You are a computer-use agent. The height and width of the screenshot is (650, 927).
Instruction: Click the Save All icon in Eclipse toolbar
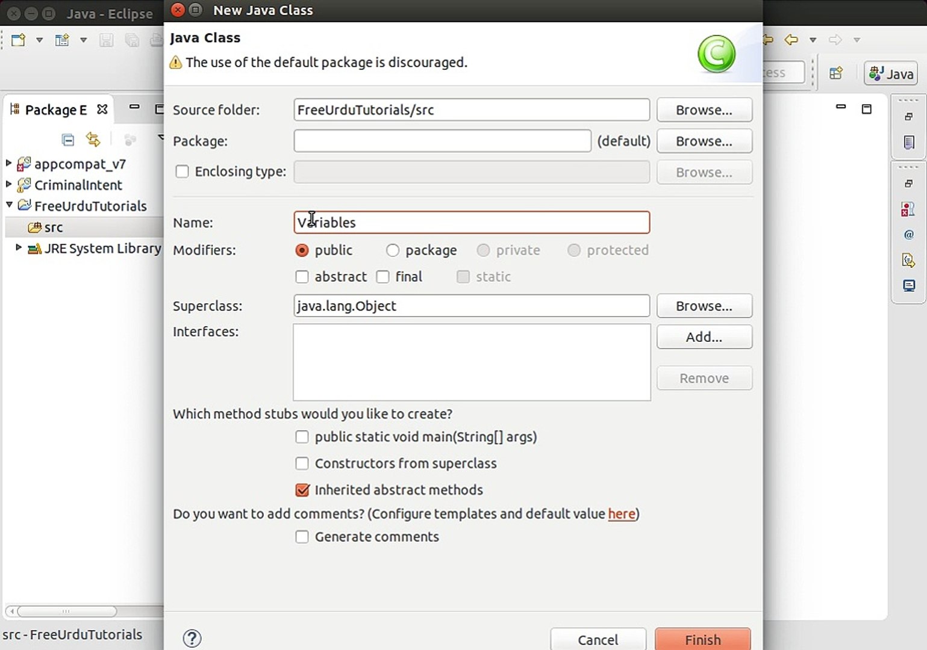point(132,40)
